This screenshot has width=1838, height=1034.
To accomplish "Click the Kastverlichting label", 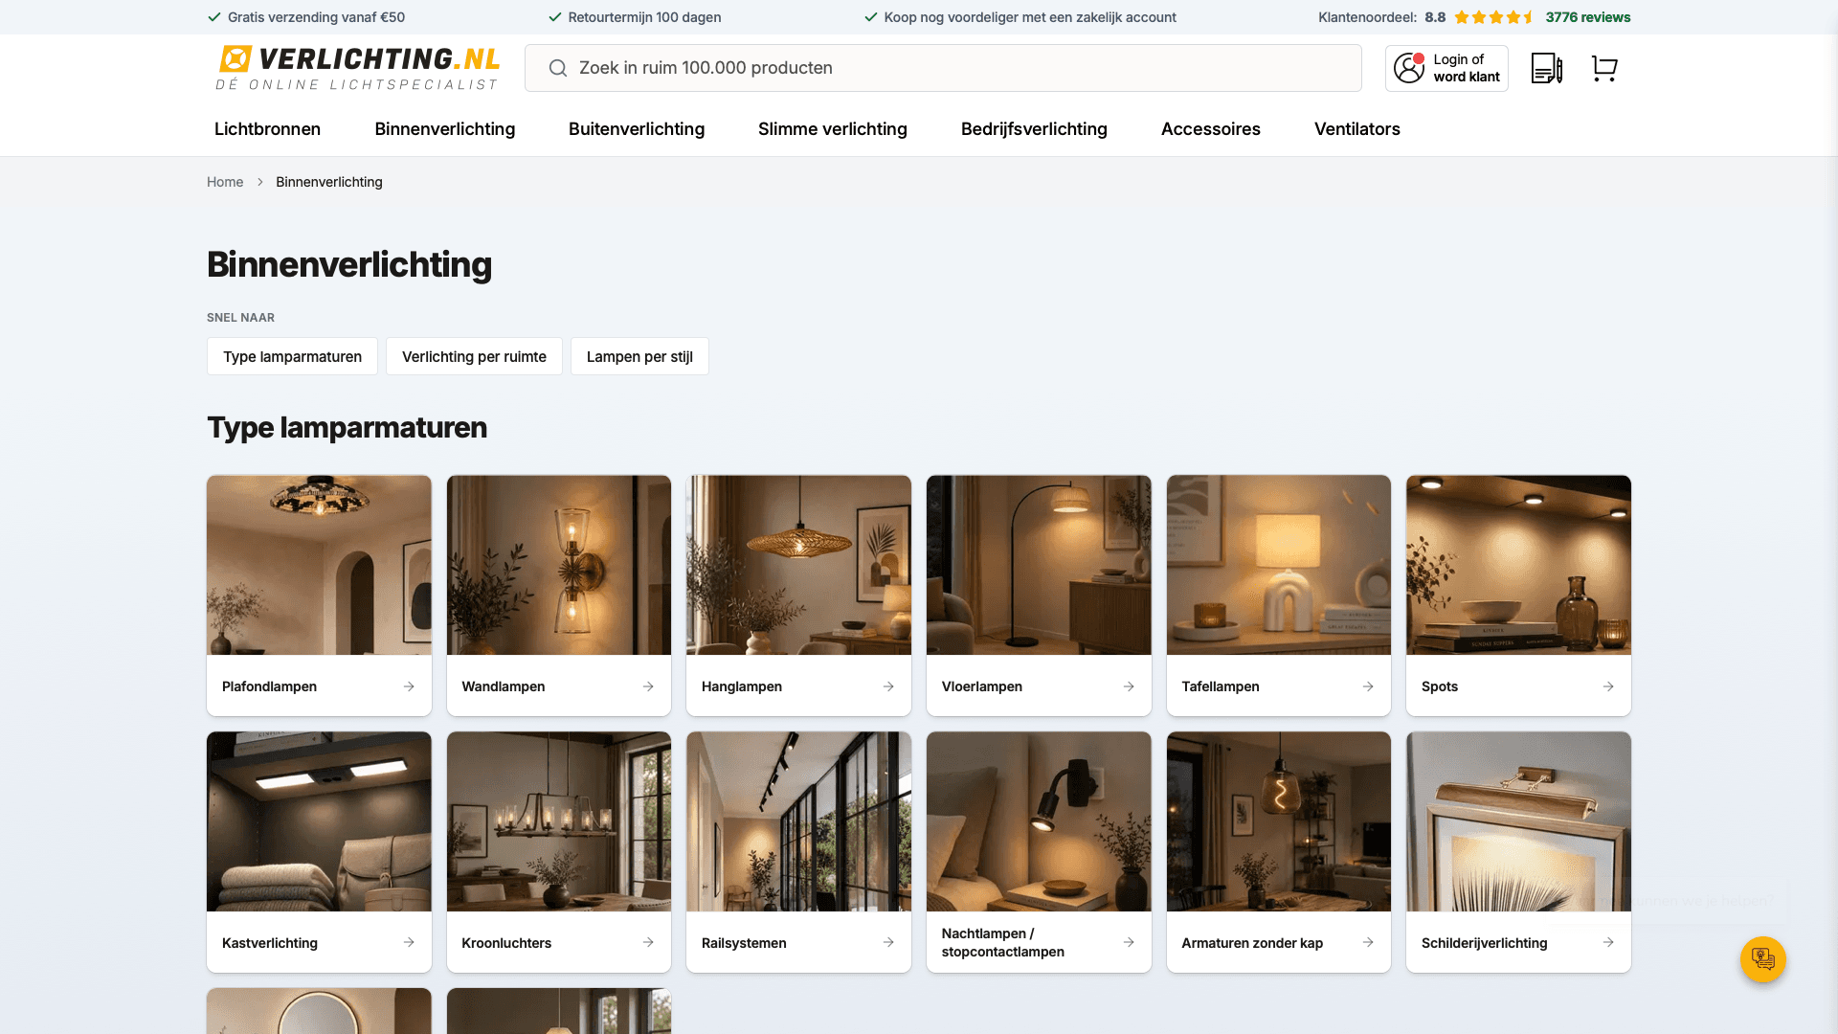I will click(270, 943).
